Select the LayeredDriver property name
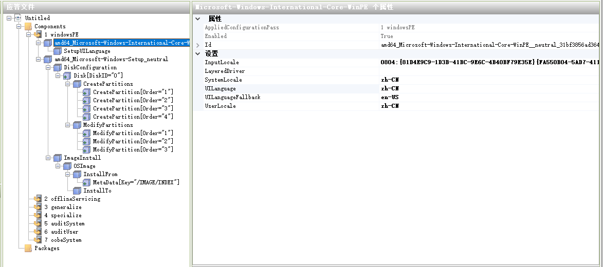 point(225,71)
